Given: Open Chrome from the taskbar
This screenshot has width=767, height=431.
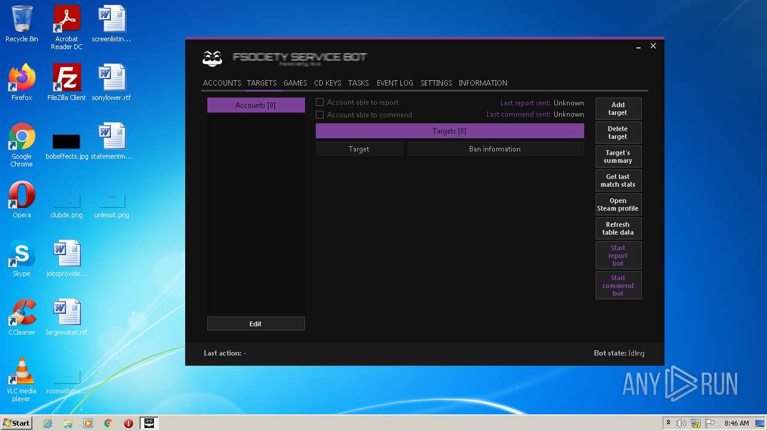Looking at the screenshot, I should pyautogui.click(x=108, y=423).
